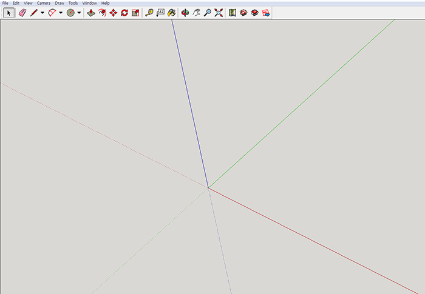Viewport: 425px width, 294px height.
Task: Open the File menu
Action: click(5, 3)
